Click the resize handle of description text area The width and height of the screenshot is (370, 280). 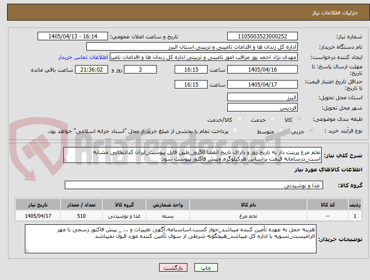click(x=66, y=161)
